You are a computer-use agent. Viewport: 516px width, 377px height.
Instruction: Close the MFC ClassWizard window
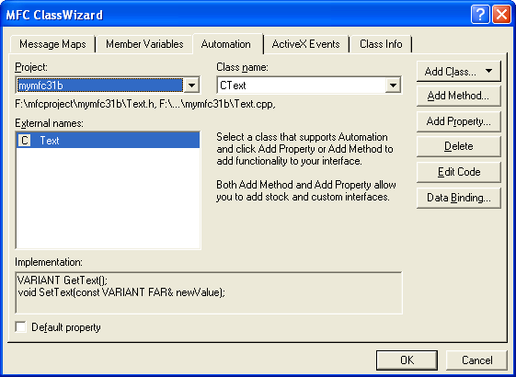(x=501, y=15)
